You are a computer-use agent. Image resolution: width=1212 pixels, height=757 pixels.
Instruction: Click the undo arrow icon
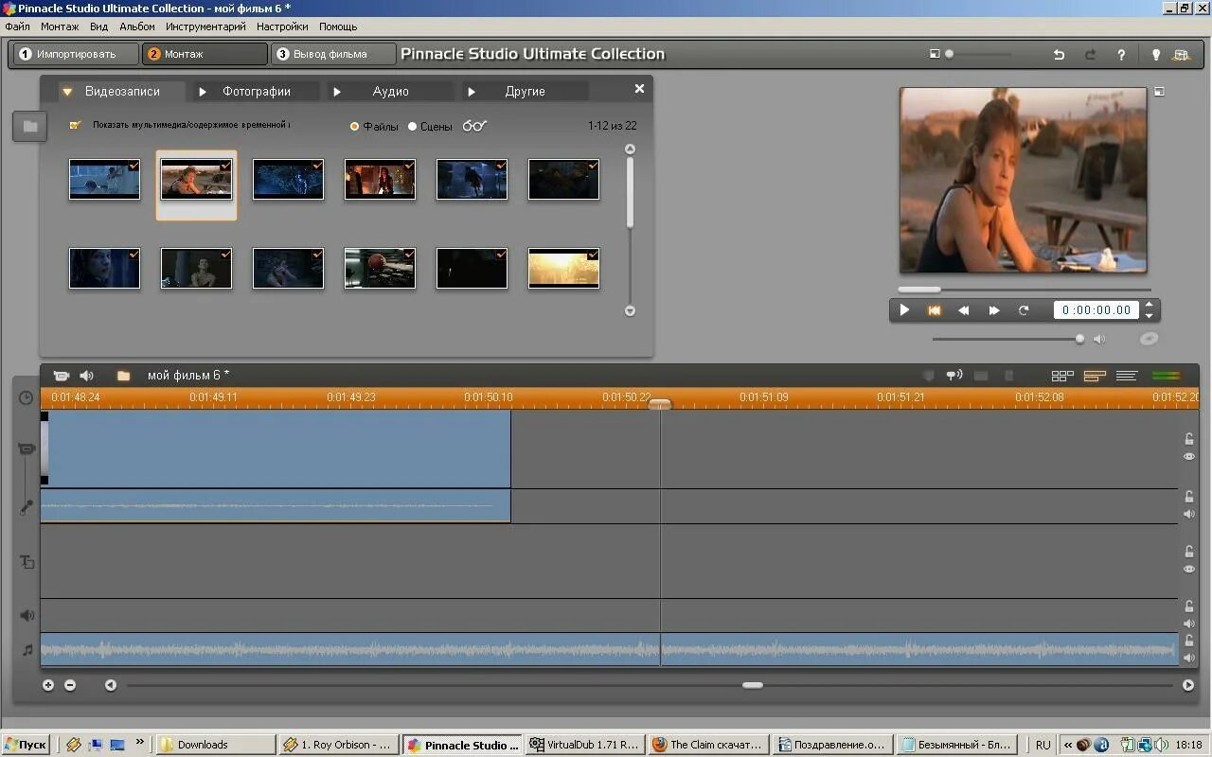1059,55
